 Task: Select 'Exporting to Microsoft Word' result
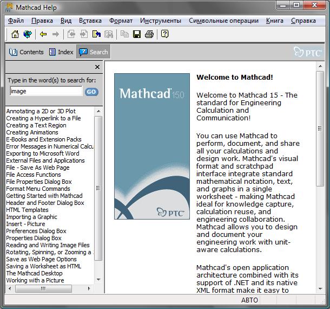43,153
